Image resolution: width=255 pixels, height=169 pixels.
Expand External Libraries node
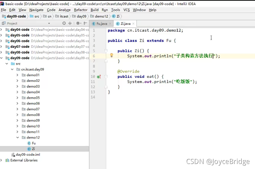[x=1, y=160]
